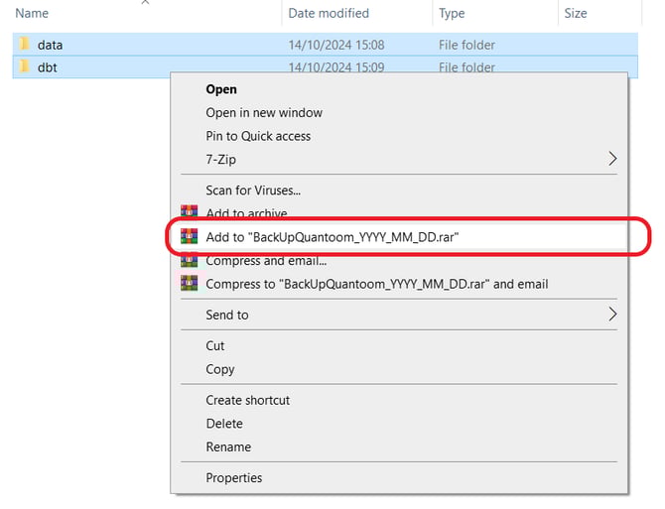Select Copy in the context menu
Image resolution: width=665 pixels, height=509 pixels.
click(220, 369)
